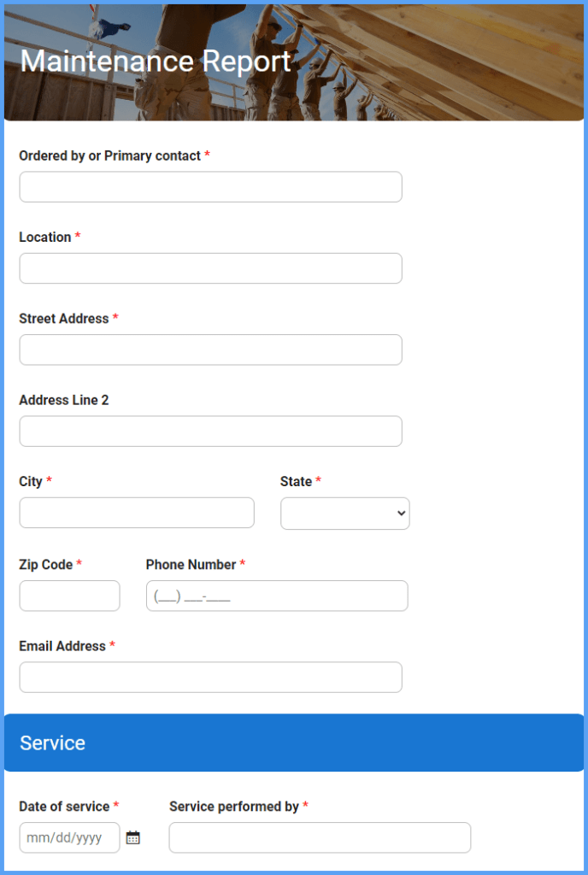
Task: Click the Phone Number label text
Action: [191, 565]
